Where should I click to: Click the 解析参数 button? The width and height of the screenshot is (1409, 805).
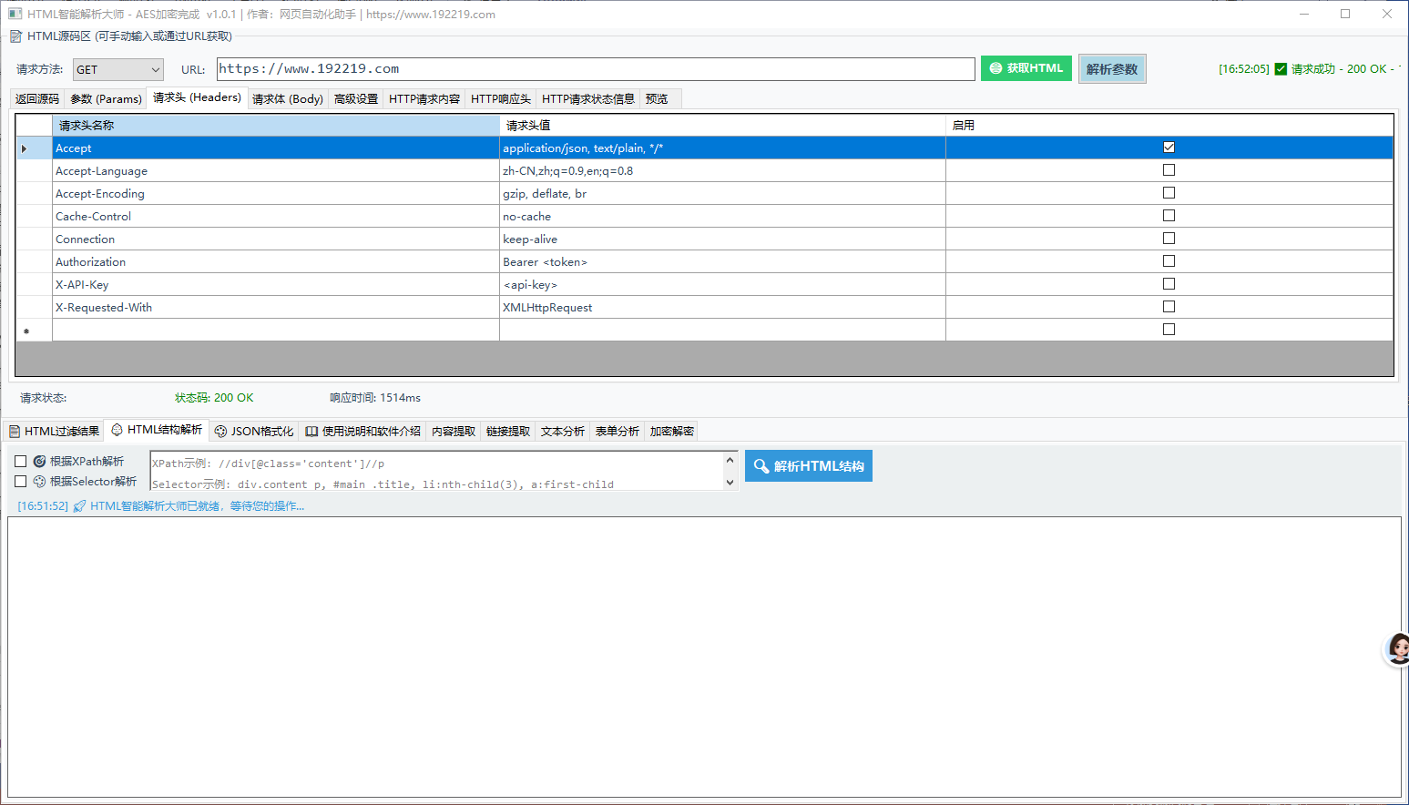point(1111,69)
